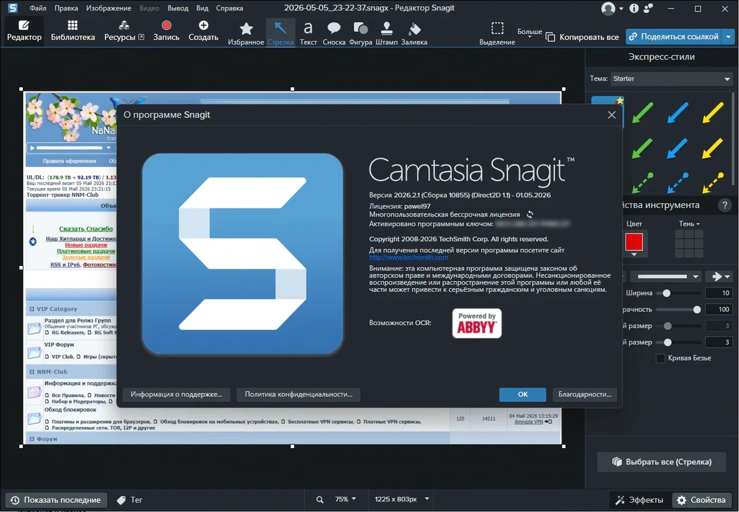Screen dimensions: 739x512
Task: Select the Текст tool
Action: (308, 33)
